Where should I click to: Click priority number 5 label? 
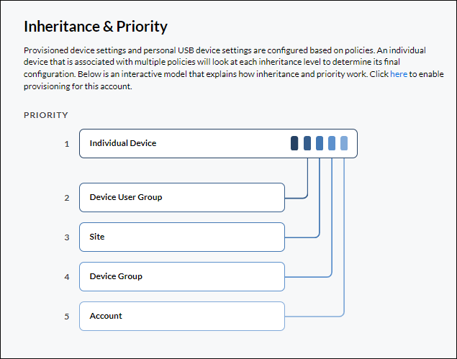(x=67, y=317)
